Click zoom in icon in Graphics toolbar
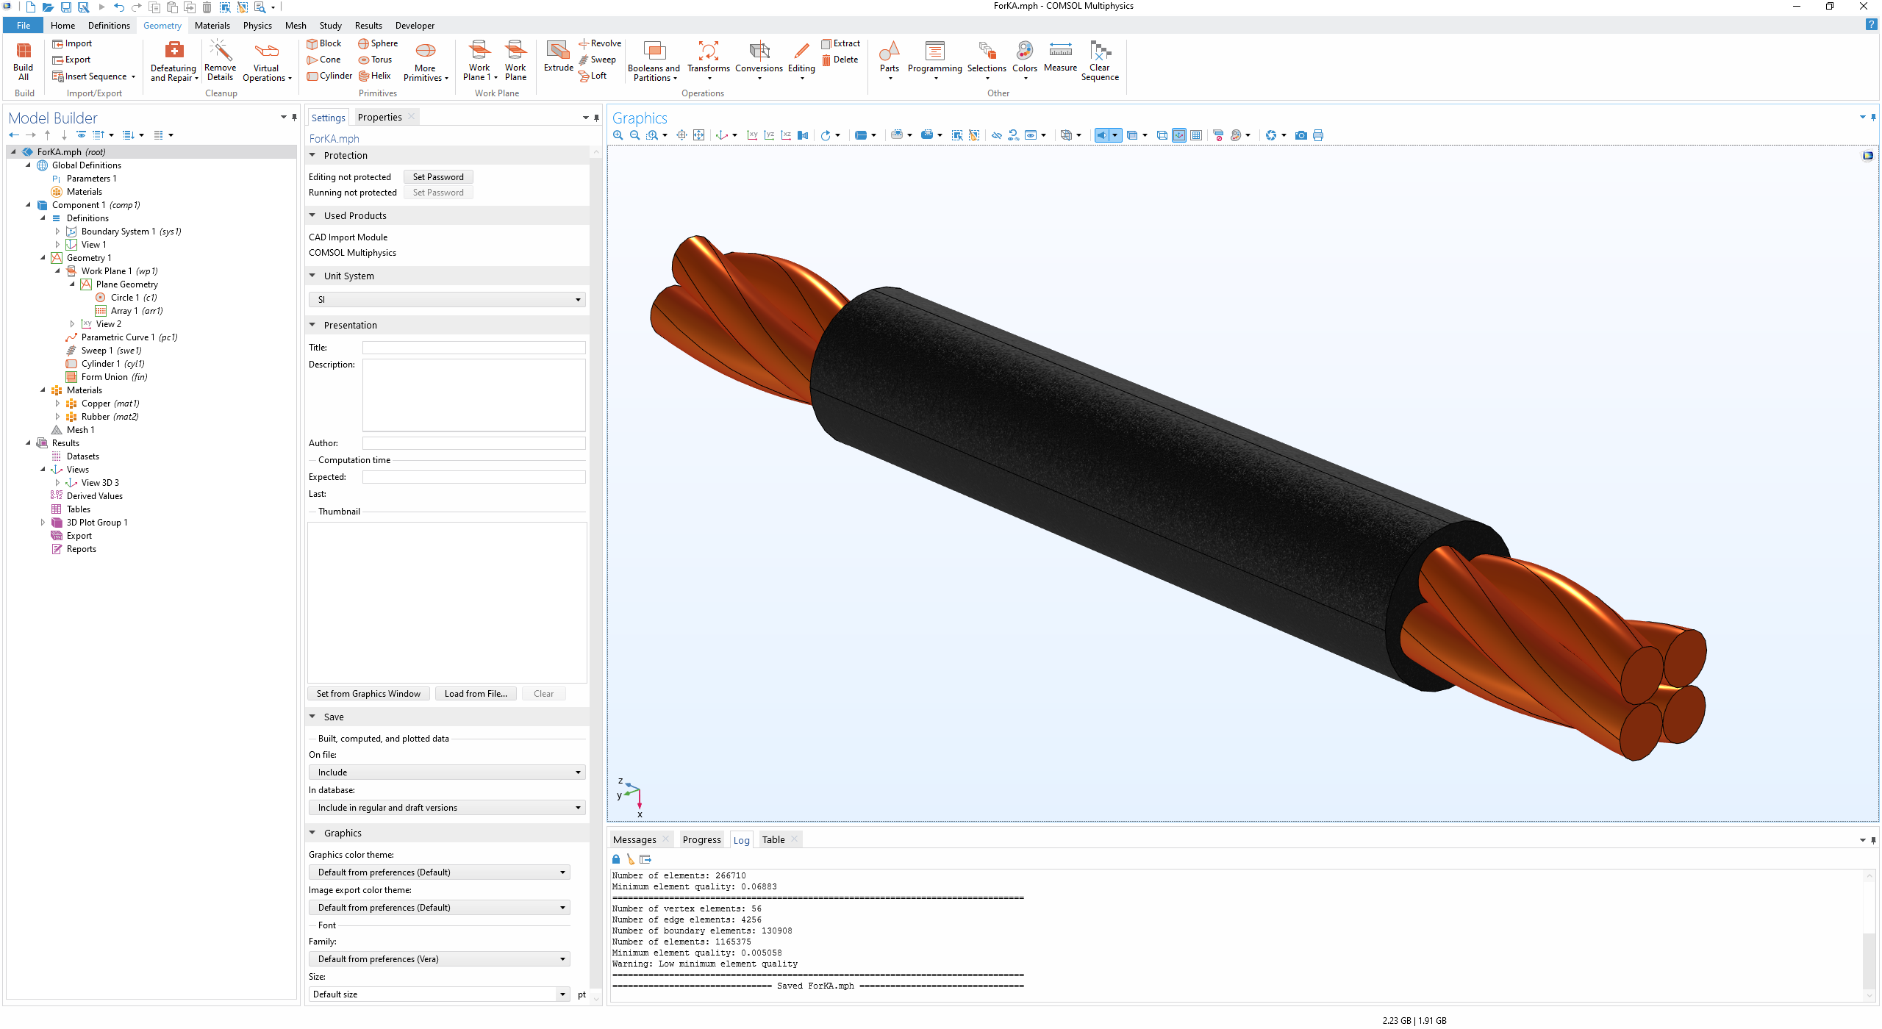The image size is (1882, 1029). pos(618,135)
